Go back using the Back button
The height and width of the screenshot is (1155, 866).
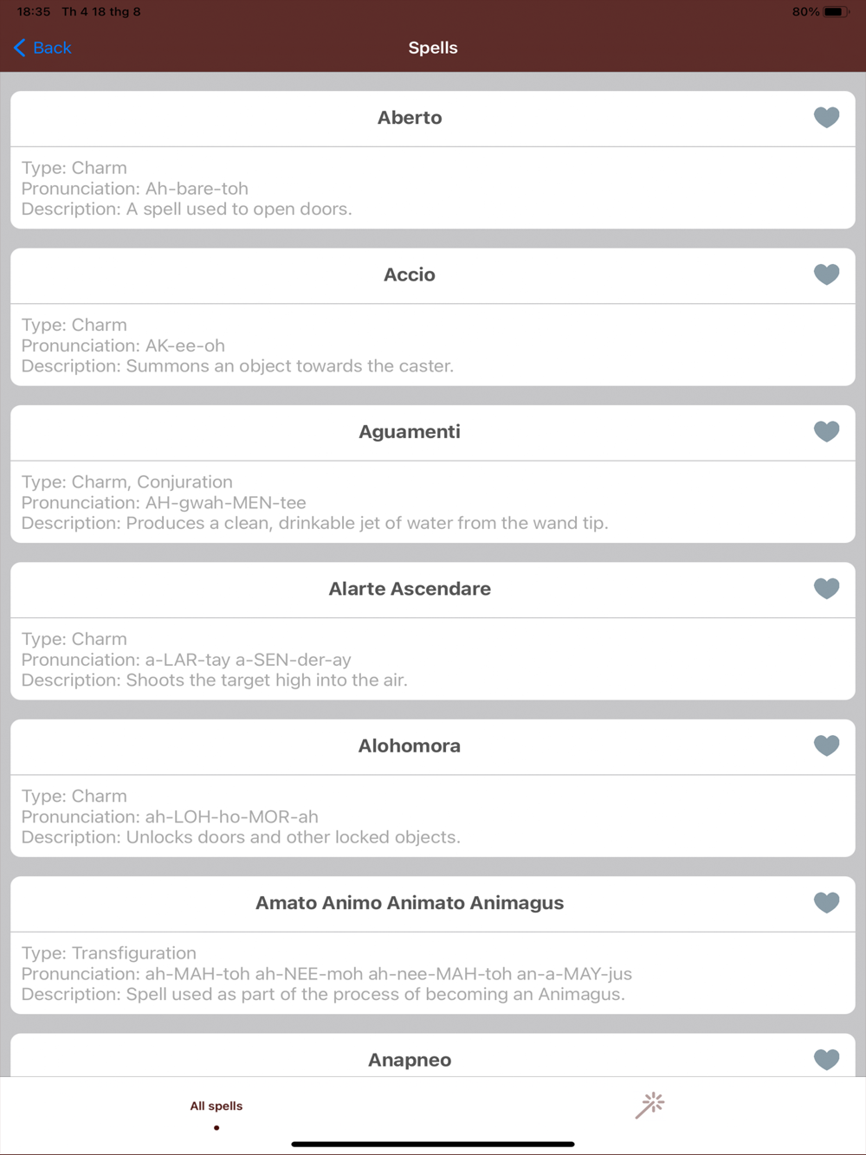coord(42,48)
